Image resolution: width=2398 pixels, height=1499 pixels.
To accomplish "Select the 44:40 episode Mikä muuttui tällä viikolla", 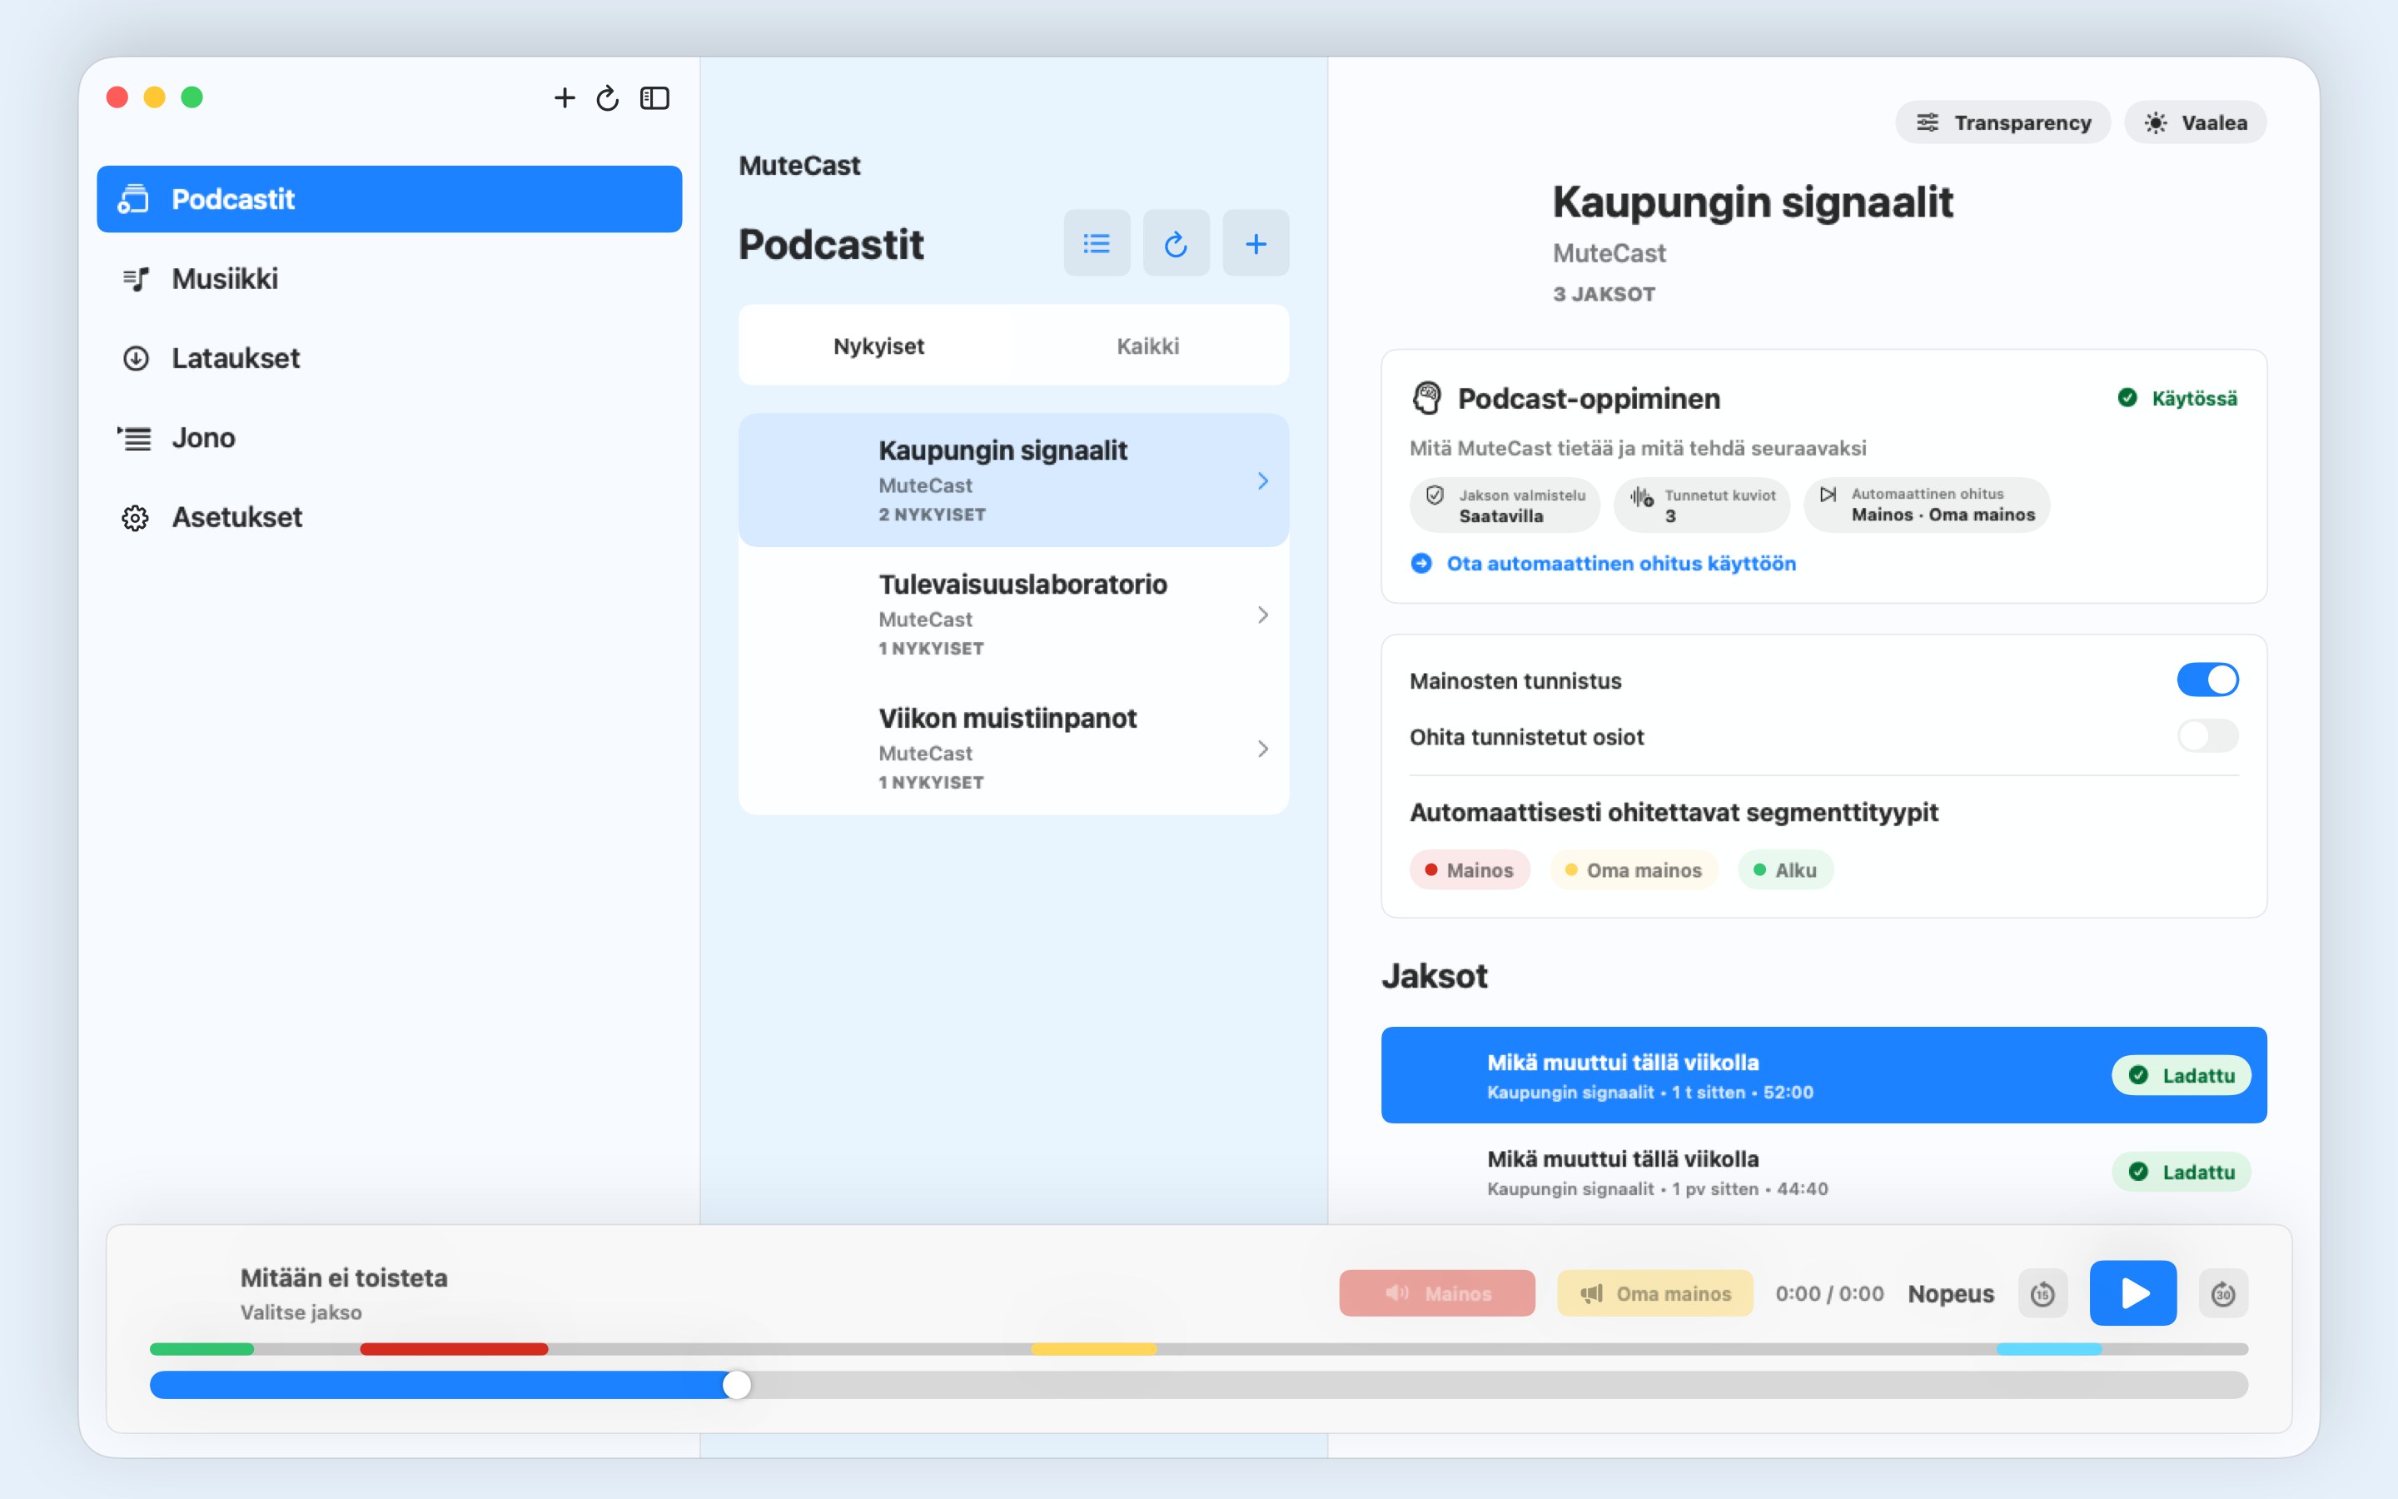I will [x=1823, y=1172].
